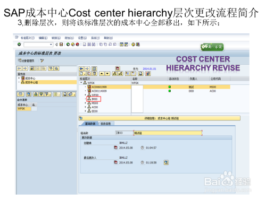
Task: Click the yellow description input field
Action: (x=168, y=133)
